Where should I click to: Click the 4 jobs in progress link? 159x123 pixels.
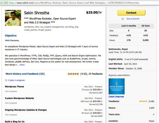click(x=16, y=80)
